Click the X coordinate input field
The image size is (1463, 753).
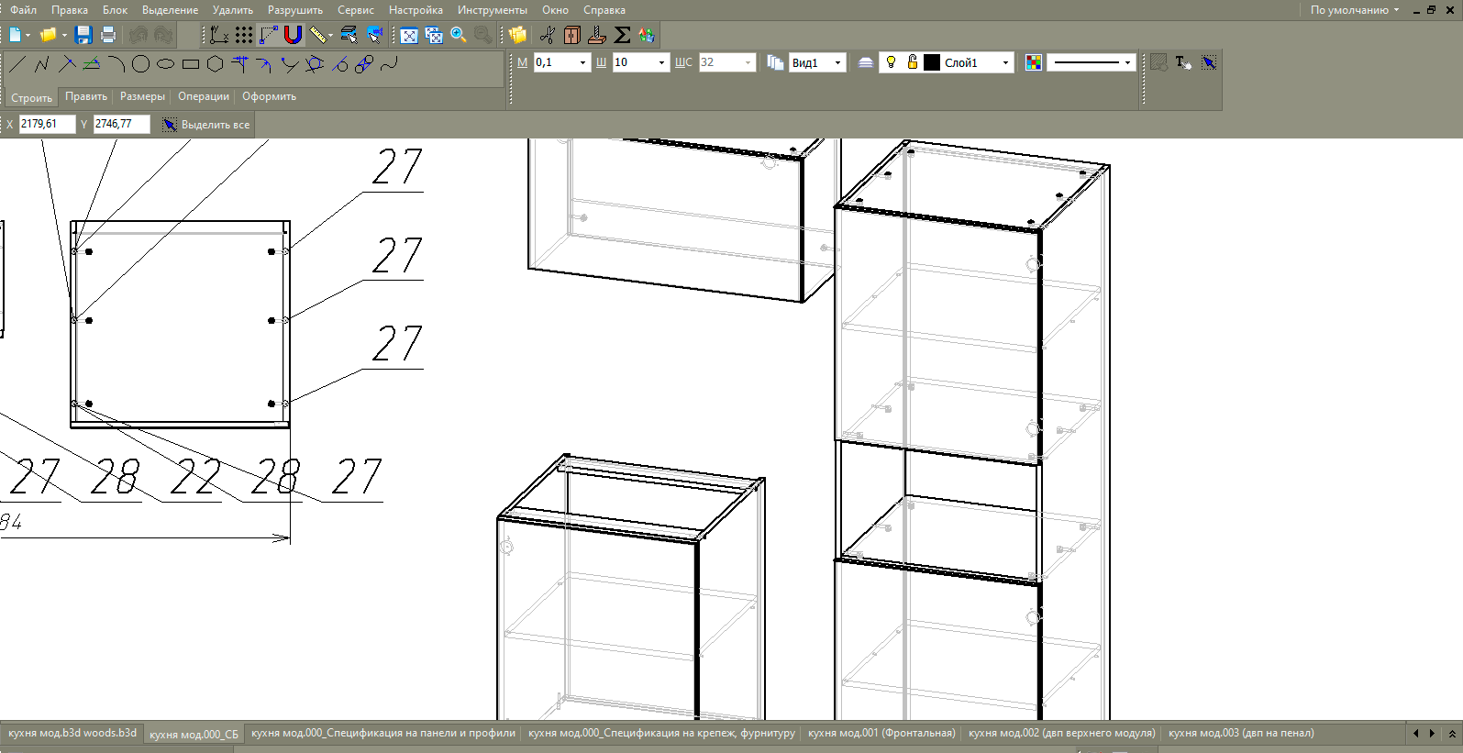tap(47, 124)
